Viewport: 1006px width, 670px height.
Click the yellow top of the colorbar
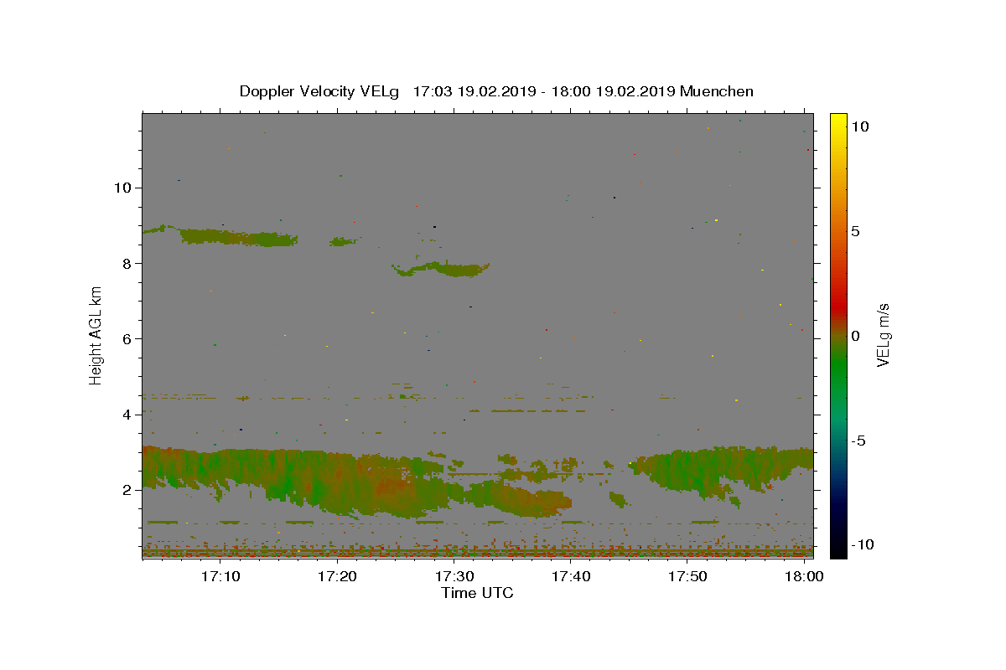(x=838, y=121)
